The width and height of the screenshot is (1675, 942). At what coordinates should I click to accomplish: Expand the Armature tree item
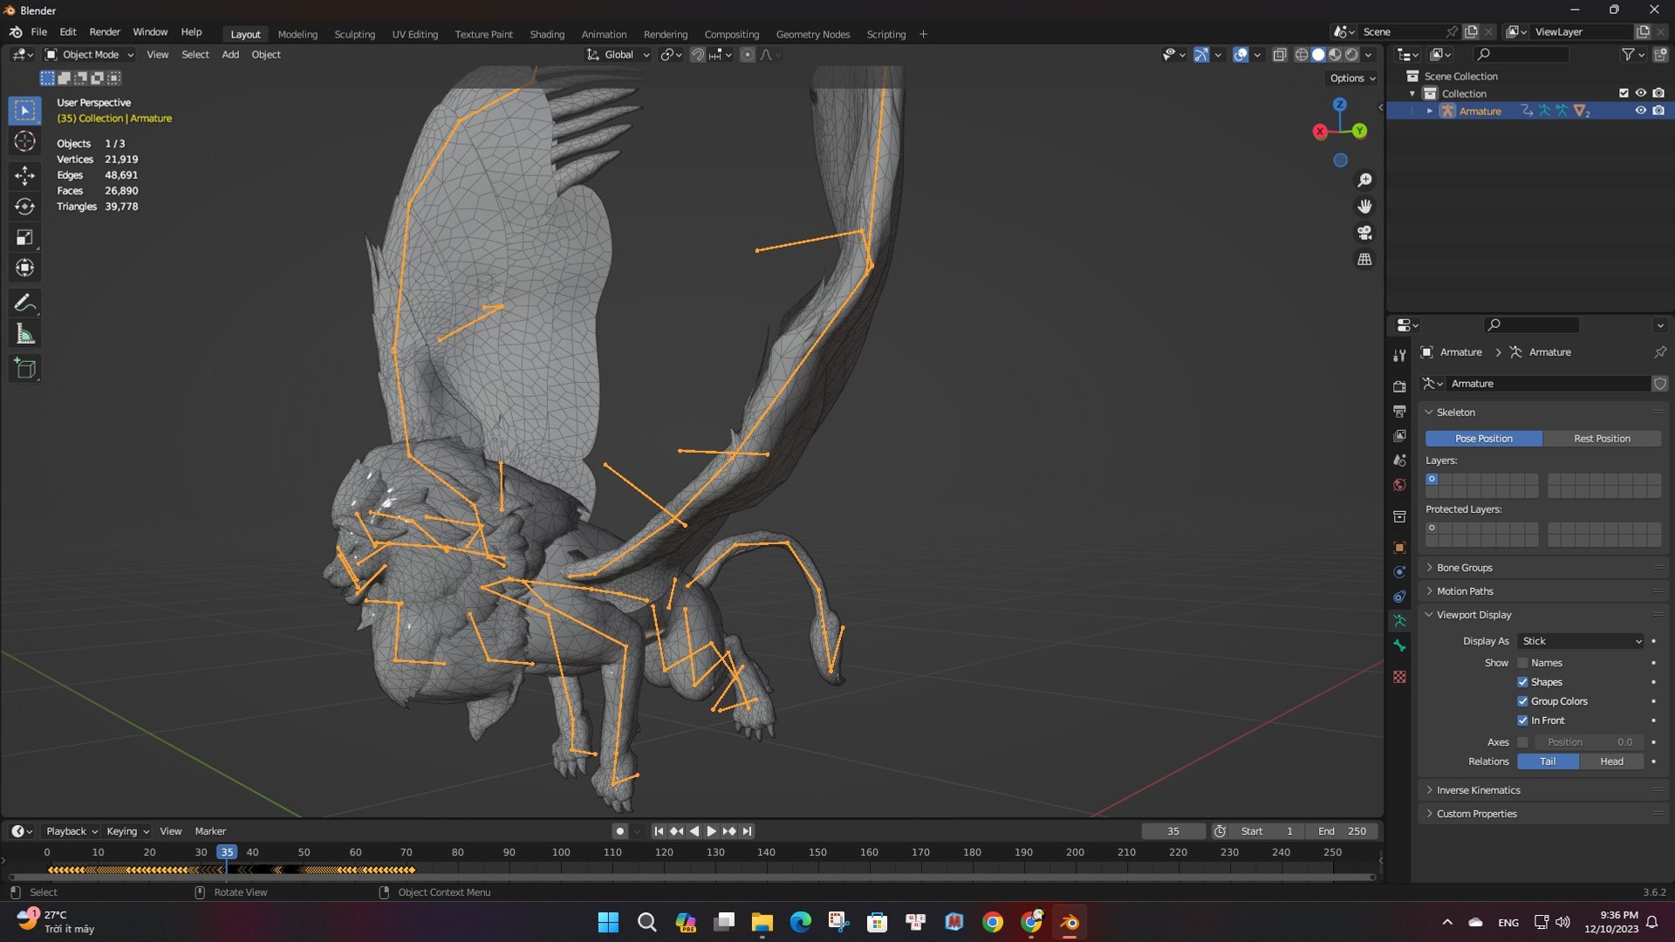point(1429,111)
